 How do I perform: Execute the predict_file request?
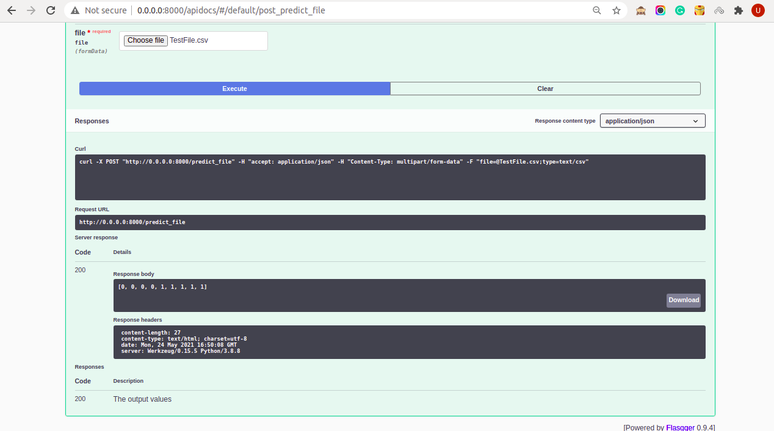tap(234, 89)
